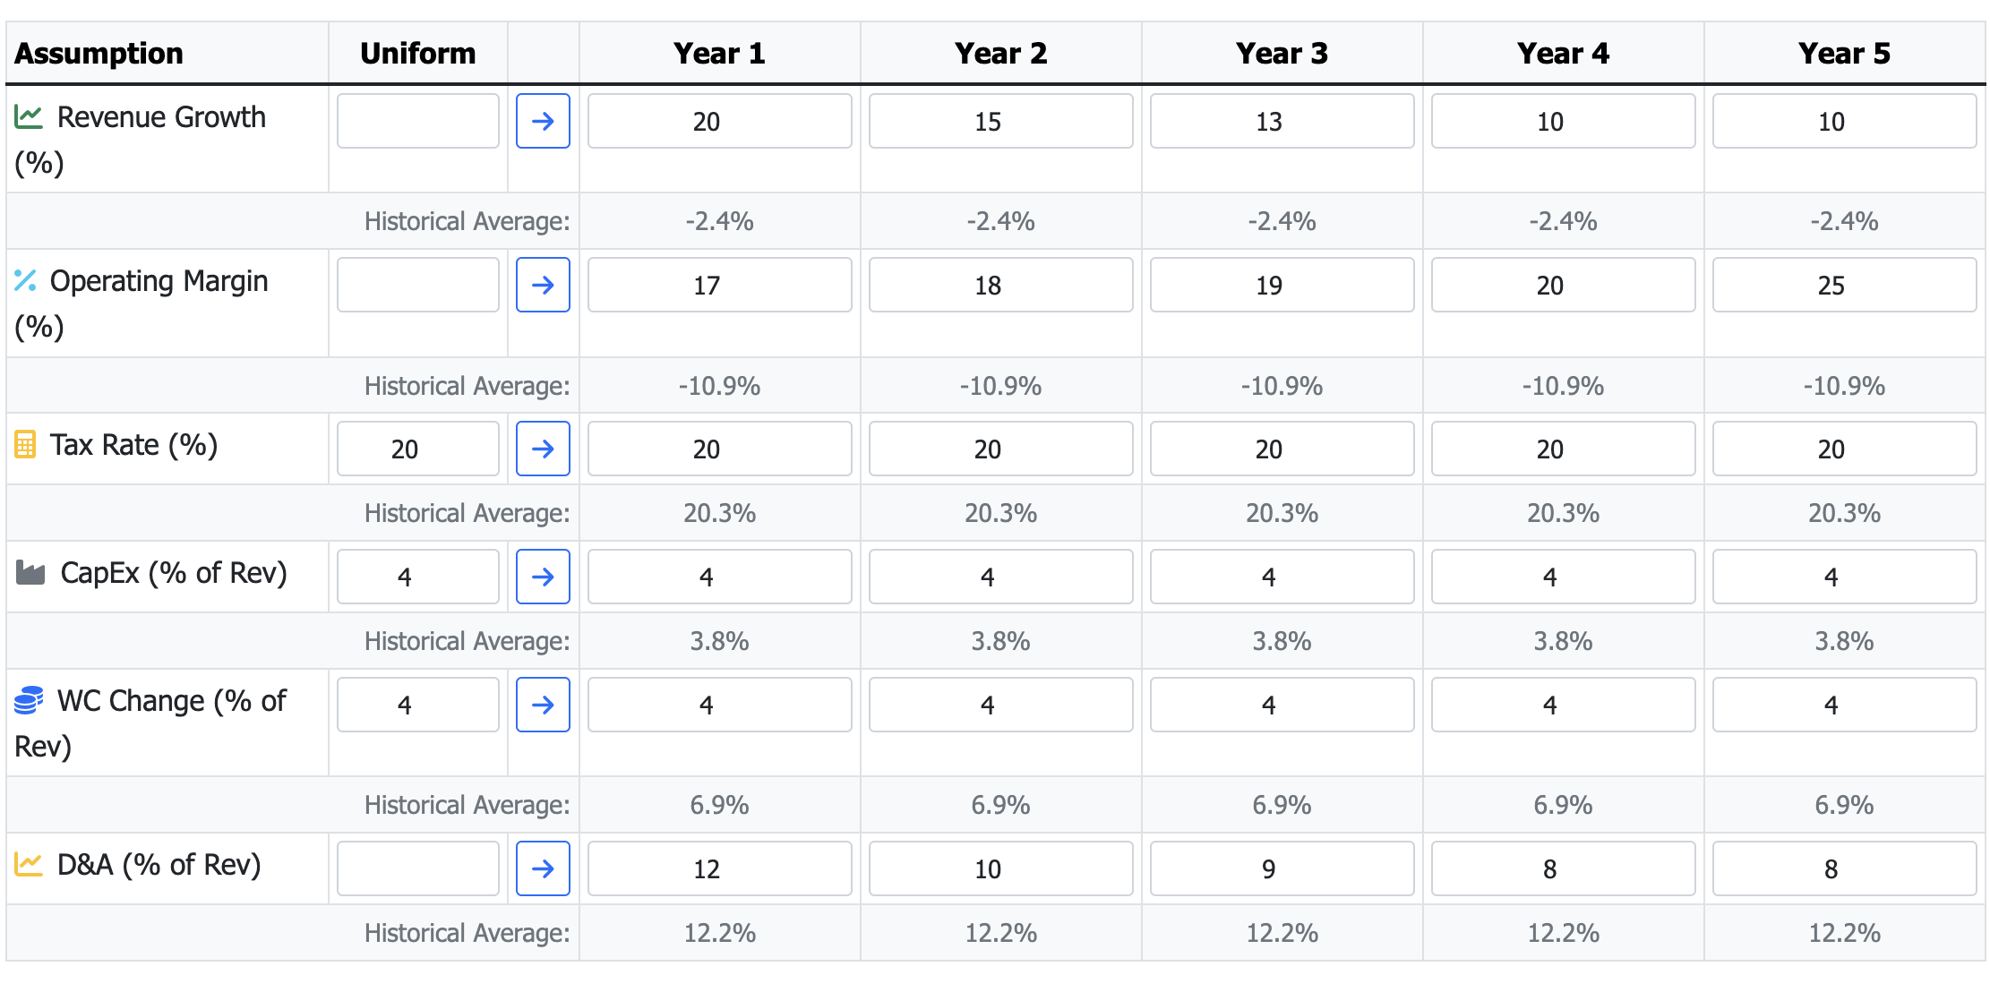Edit Operating Margin Year 5 value
The image size is (1990, 992).
(1844, 285)
